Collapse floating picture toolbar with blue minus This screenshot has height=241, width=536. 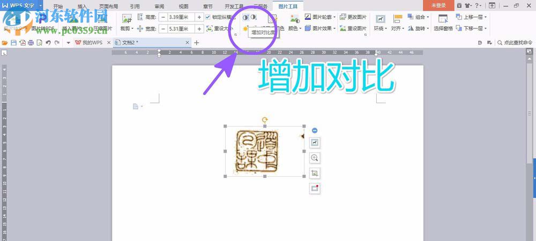pyautogui.click(x=315, y=130)
